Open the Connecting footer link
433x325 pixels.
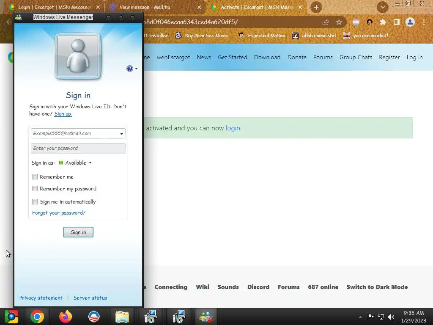pos(171,287)
